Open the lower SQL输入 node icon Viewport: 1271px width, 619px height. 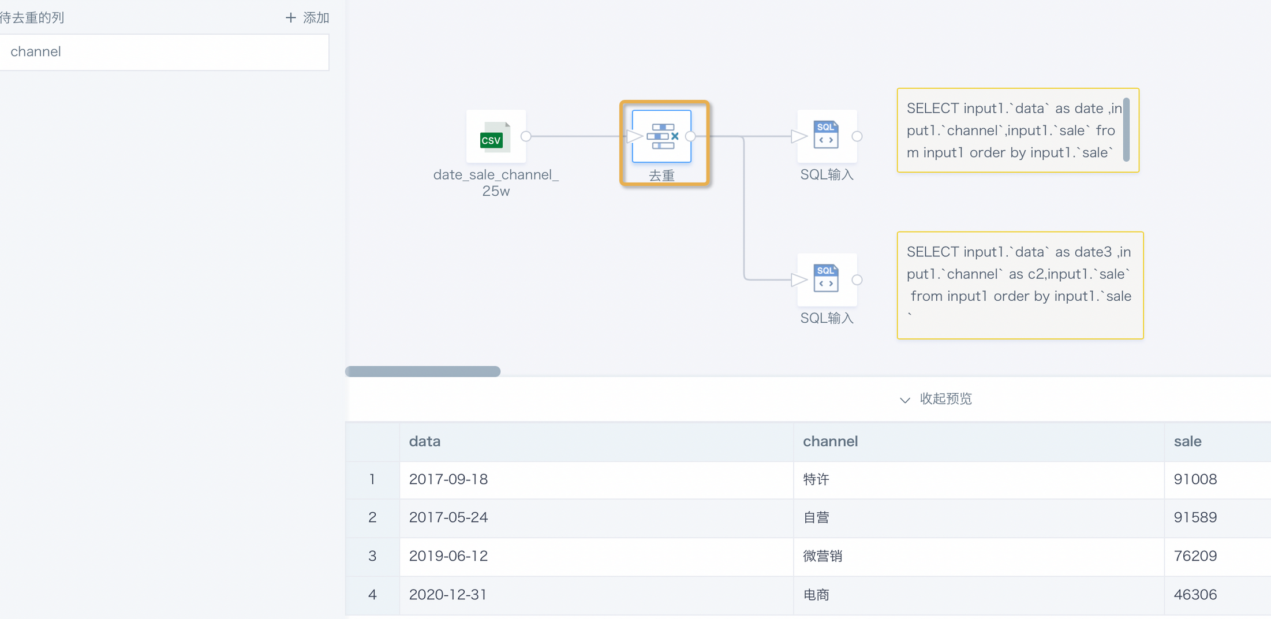(827, 279)
